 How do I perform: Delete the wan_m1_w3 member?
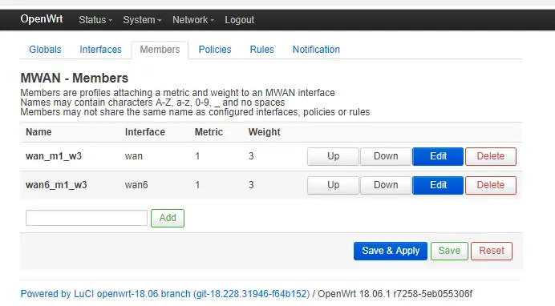(491, 156)
